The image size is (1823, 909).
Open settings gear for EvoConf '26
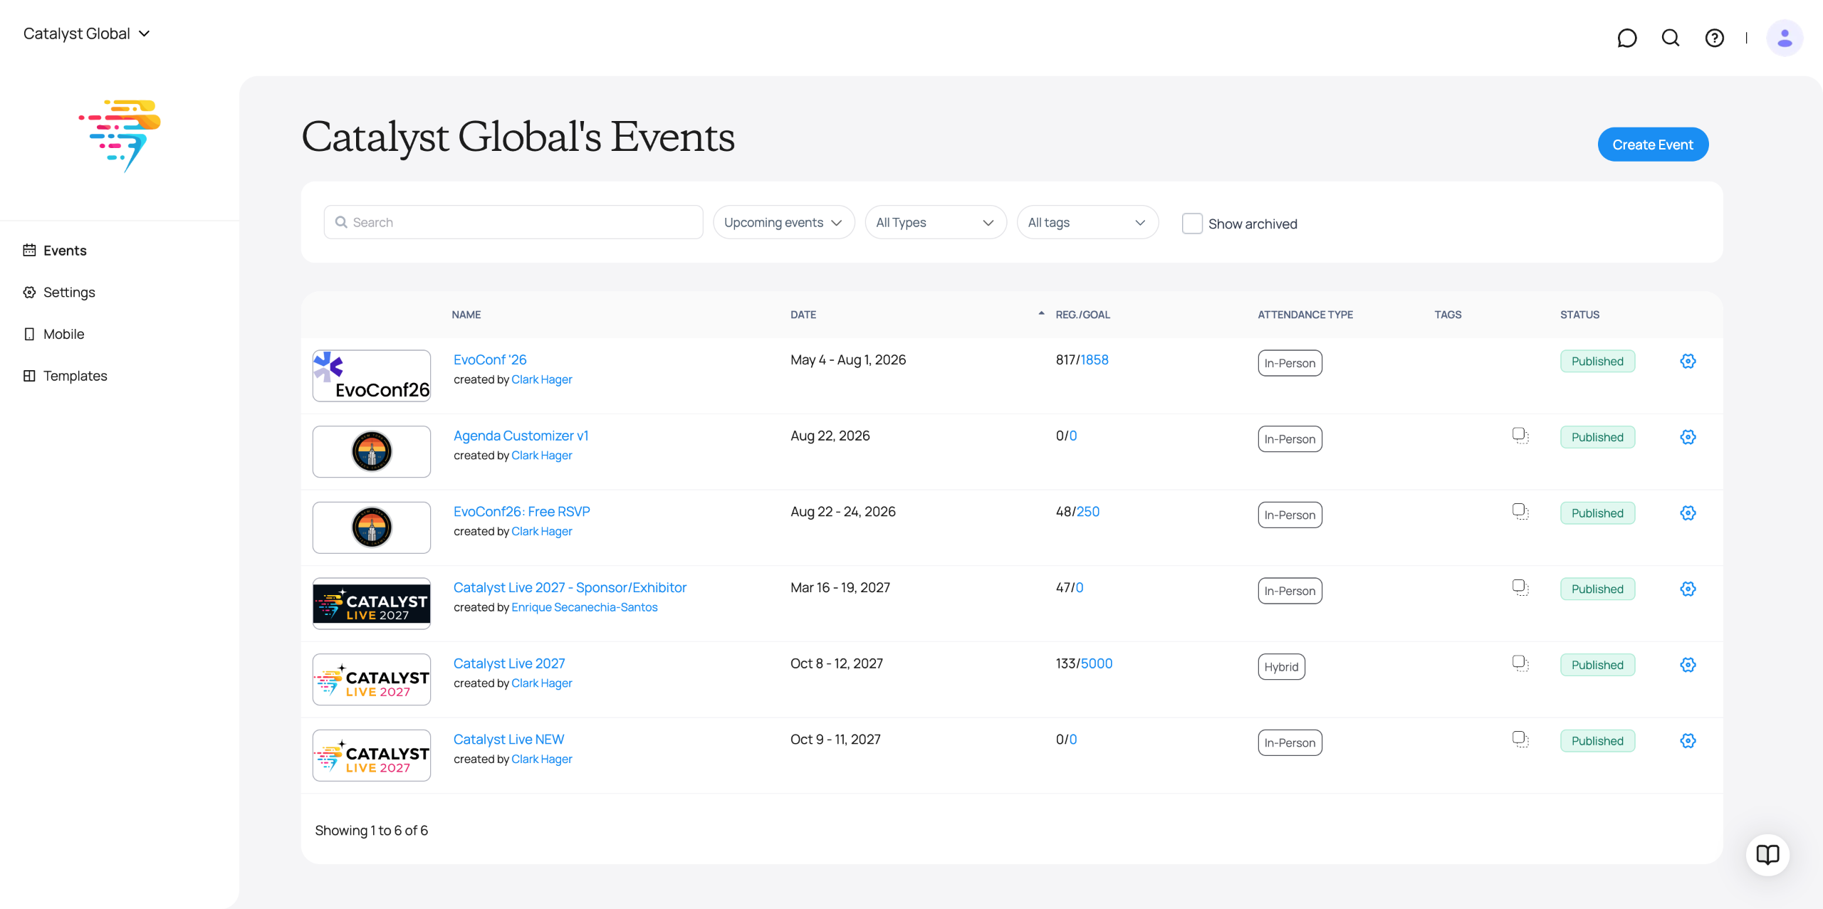pos(1688,361)
